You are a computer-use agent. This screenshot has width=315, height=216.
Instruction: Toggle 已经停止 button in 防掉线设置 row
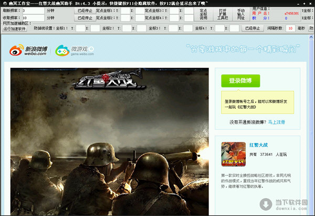tap(253, 28)
